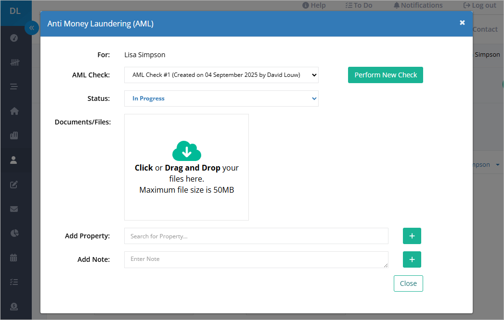The width and height of the screenshot is (504, 320).
Task: Open the home icon in sidebar
Action: point(14,111)
